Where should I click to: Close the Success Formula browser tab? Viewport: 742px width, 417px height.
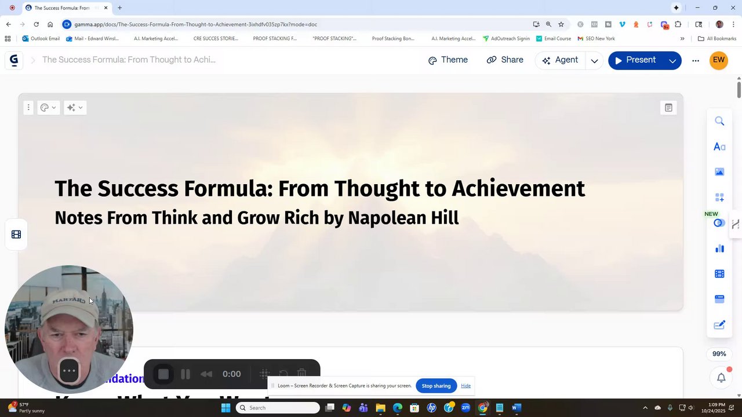coord(106,8)
